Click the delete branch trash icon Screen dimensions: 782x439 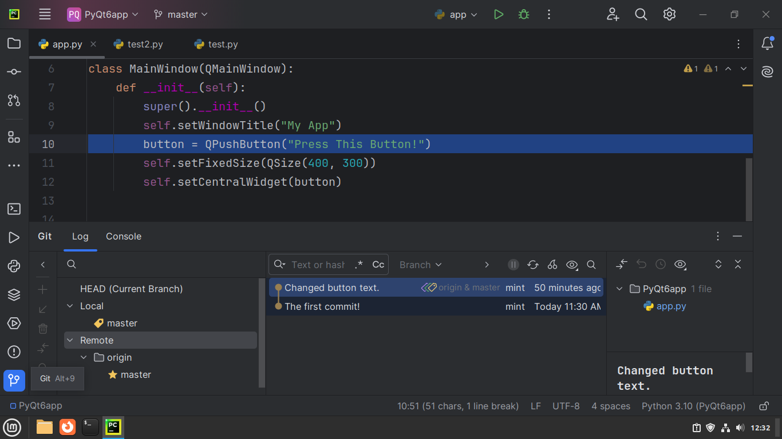[43, 329]
